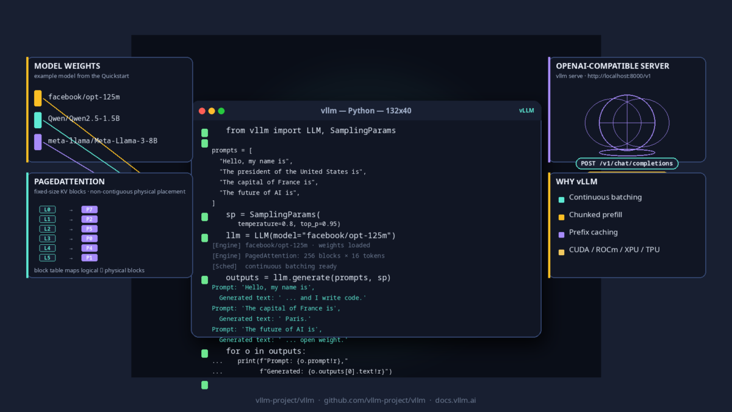This screenshot has height=412, width=732.
Task: Click the MODEL WEIGHTS panel heading
Action: (67, 66)
